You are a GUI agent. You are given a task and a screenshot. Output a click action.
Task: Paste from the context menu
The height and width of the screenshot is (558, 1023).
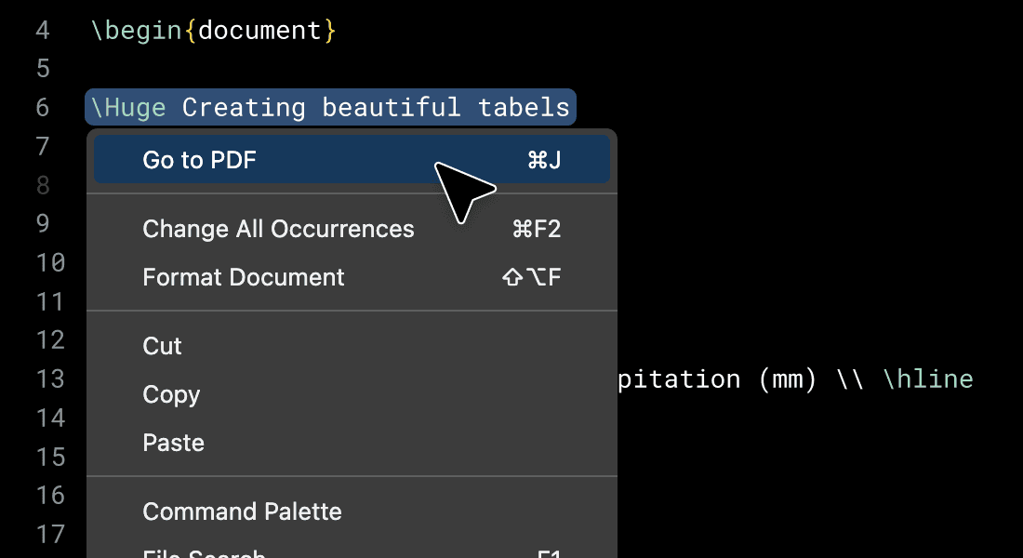352,443
